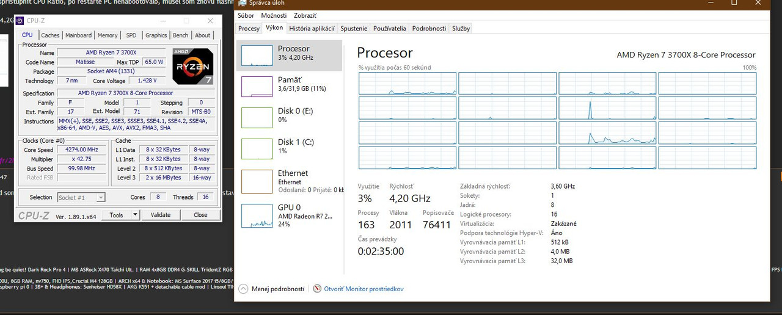Click the Level 3 cache value 2 x 16 MBytes
The width and height of the screenshot is (782, 315).
point(163,177)
